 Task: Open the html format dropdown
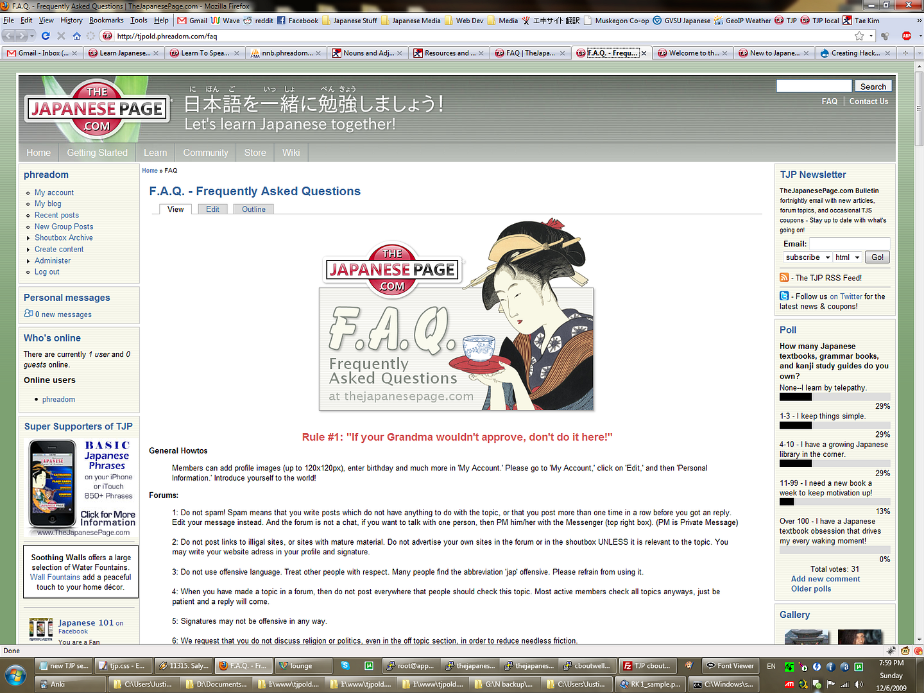[x=847, y=257]
